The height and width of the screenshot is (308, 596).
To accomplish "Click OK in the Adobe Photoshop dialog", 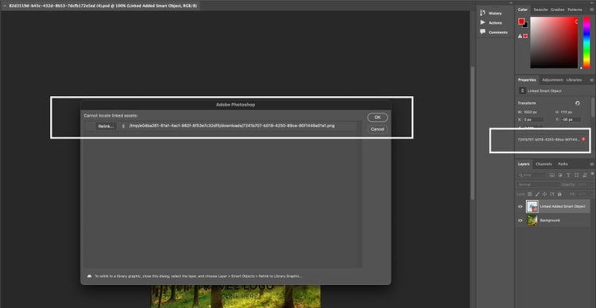I will coord(377,117).
